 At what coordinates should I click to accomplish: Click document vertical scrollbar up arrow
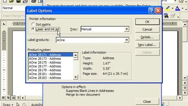coord(185,24)
